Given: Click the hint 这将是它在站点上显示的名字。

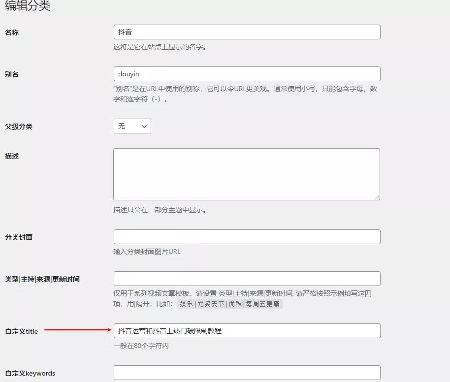Looking at the screenshot, I should click(160, 47).
